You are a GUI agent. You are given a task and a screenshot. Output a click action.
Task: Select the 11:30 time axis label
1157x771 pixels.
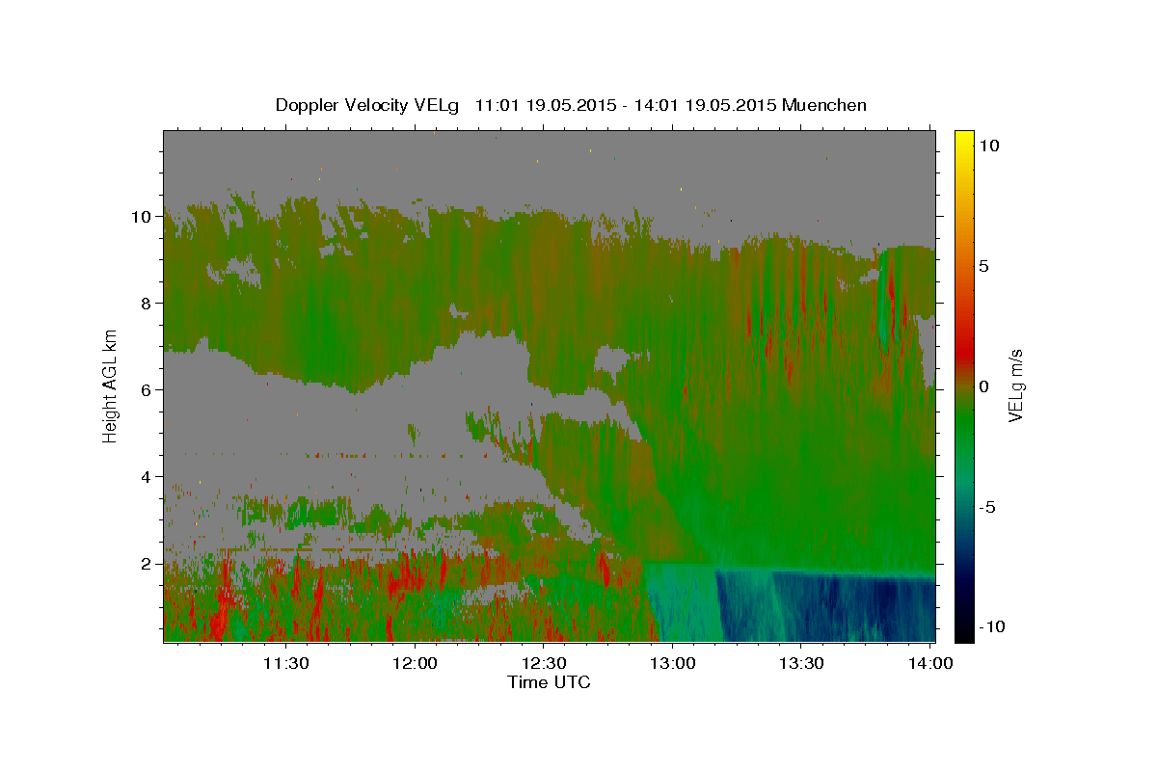(x=286, y=663)
